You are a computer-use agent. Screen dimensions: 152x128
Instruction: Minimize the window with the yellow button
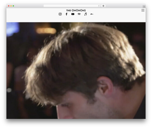click(x=11, y=6)
